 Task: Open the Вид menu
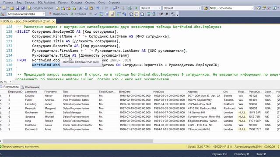click(x=19, y=3)
